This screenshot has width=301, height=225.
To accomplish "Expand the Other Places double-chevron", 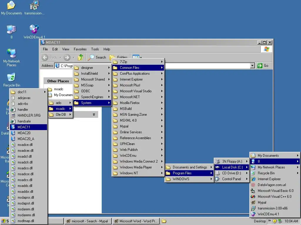I will click(94, 115).
